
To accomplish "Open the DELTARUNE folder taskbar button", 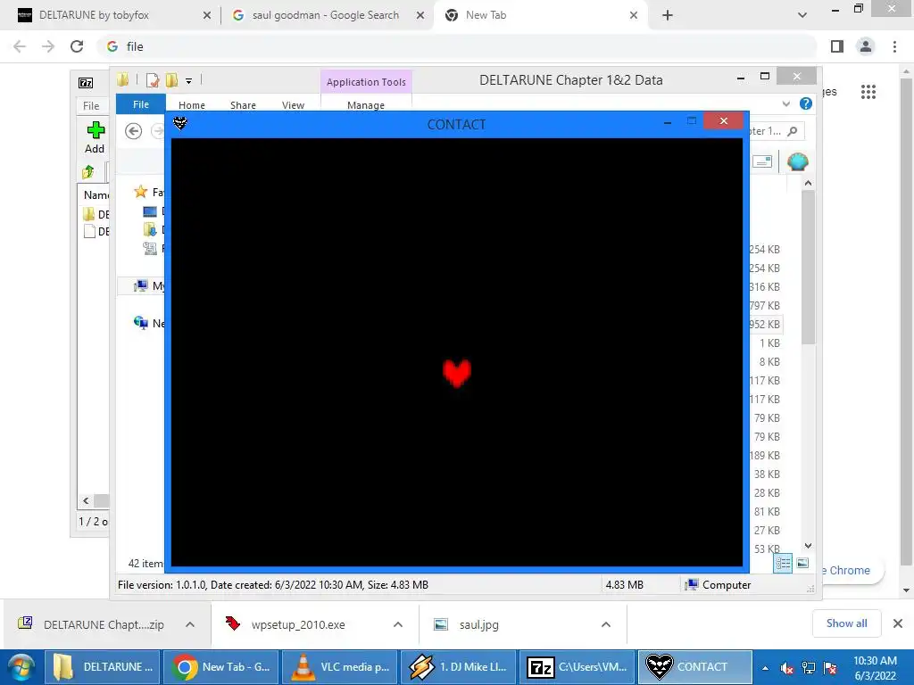I will (103, 667).
